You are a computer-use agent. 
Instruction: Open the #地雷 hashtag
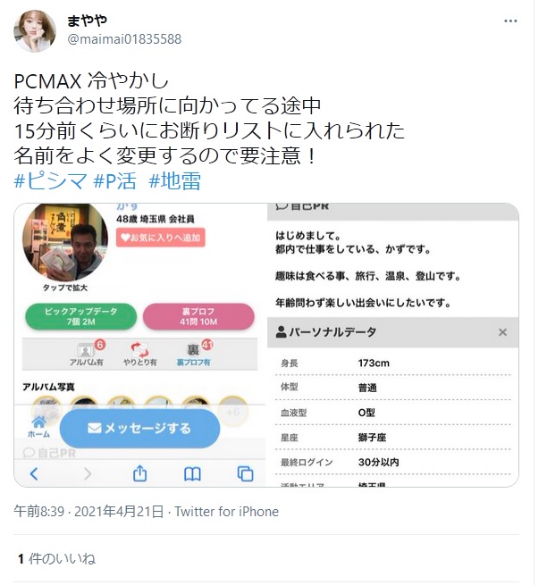175,181
